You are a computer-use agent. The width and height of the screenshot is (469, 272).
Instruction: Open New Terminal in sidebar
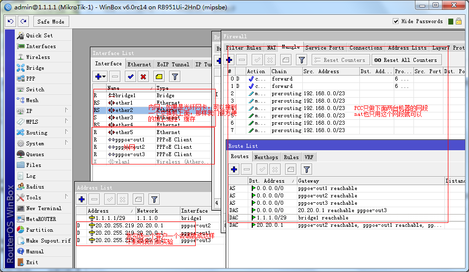[x=44, y=208]
